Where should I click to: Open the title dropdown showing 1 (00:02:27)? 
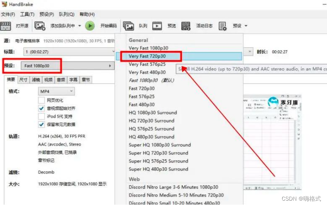tap(69, 52)
